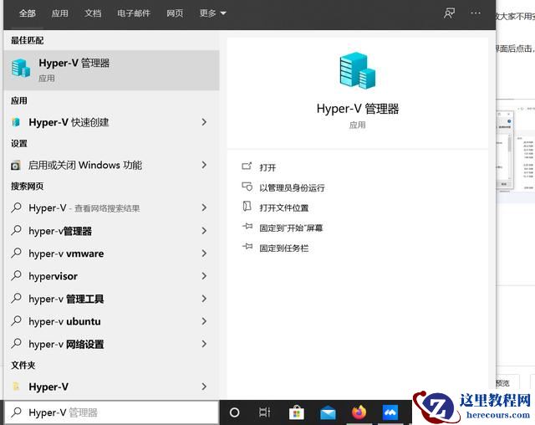Click the search magnifier beside hypervisor
This screenshot has height=425, width=535.
coord(16,275)
